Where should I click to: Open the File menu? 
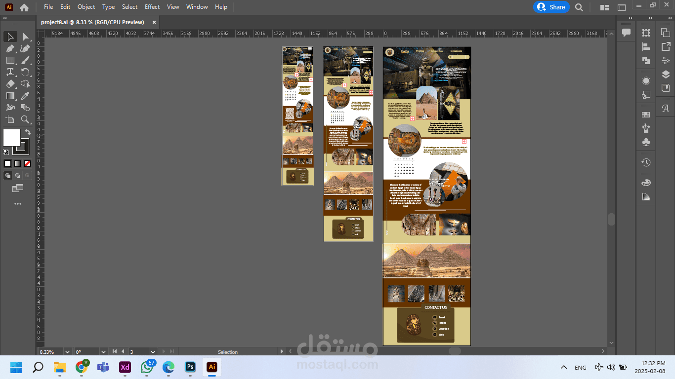(48, 7)
